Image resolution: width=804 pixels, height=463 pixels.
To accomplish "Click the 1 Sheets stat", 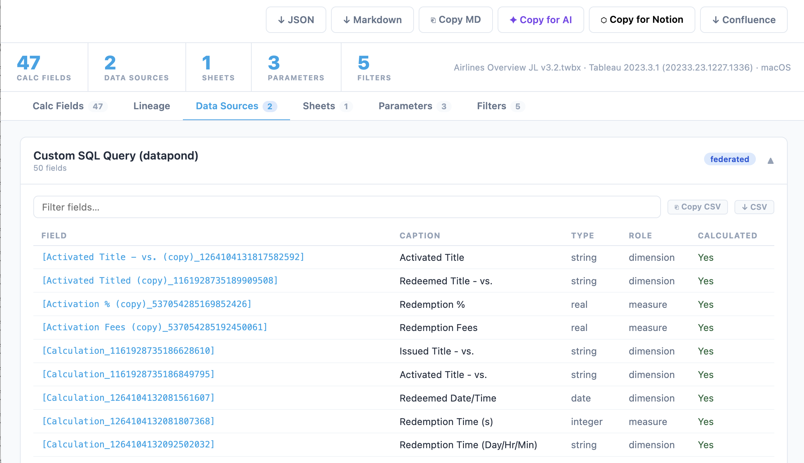I will [218, 68].
